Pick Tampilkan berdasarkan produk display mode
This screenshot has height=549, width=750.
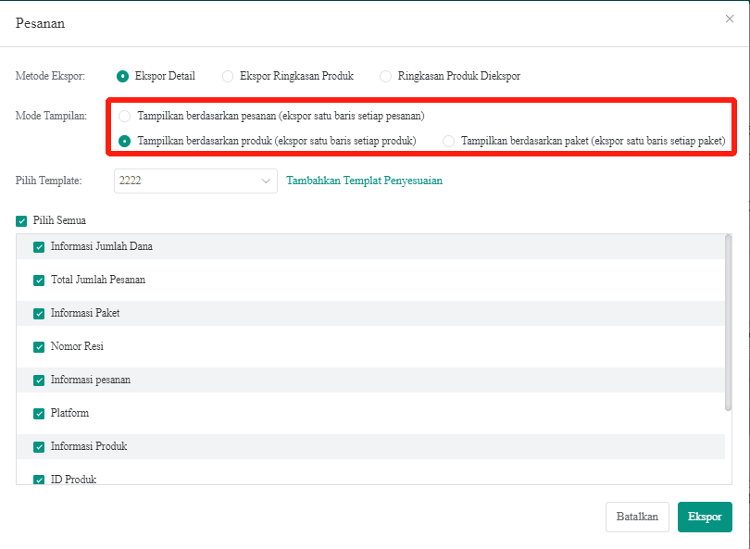coord(125,141)
